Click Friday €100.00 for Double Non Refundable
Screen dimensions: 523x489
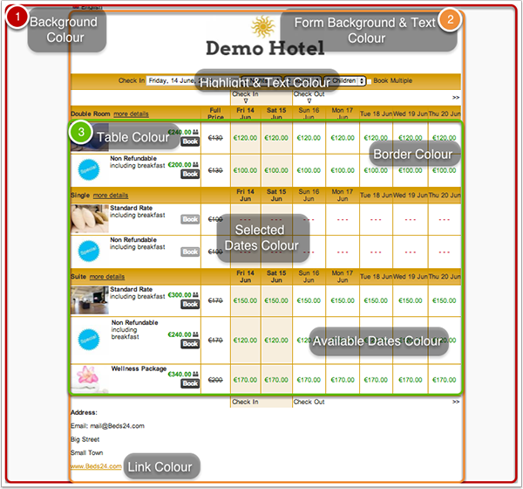[245, 170]
